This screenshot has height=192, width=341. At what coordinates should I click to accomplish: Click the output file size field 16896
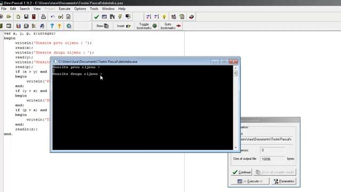(x=272, y=159)
